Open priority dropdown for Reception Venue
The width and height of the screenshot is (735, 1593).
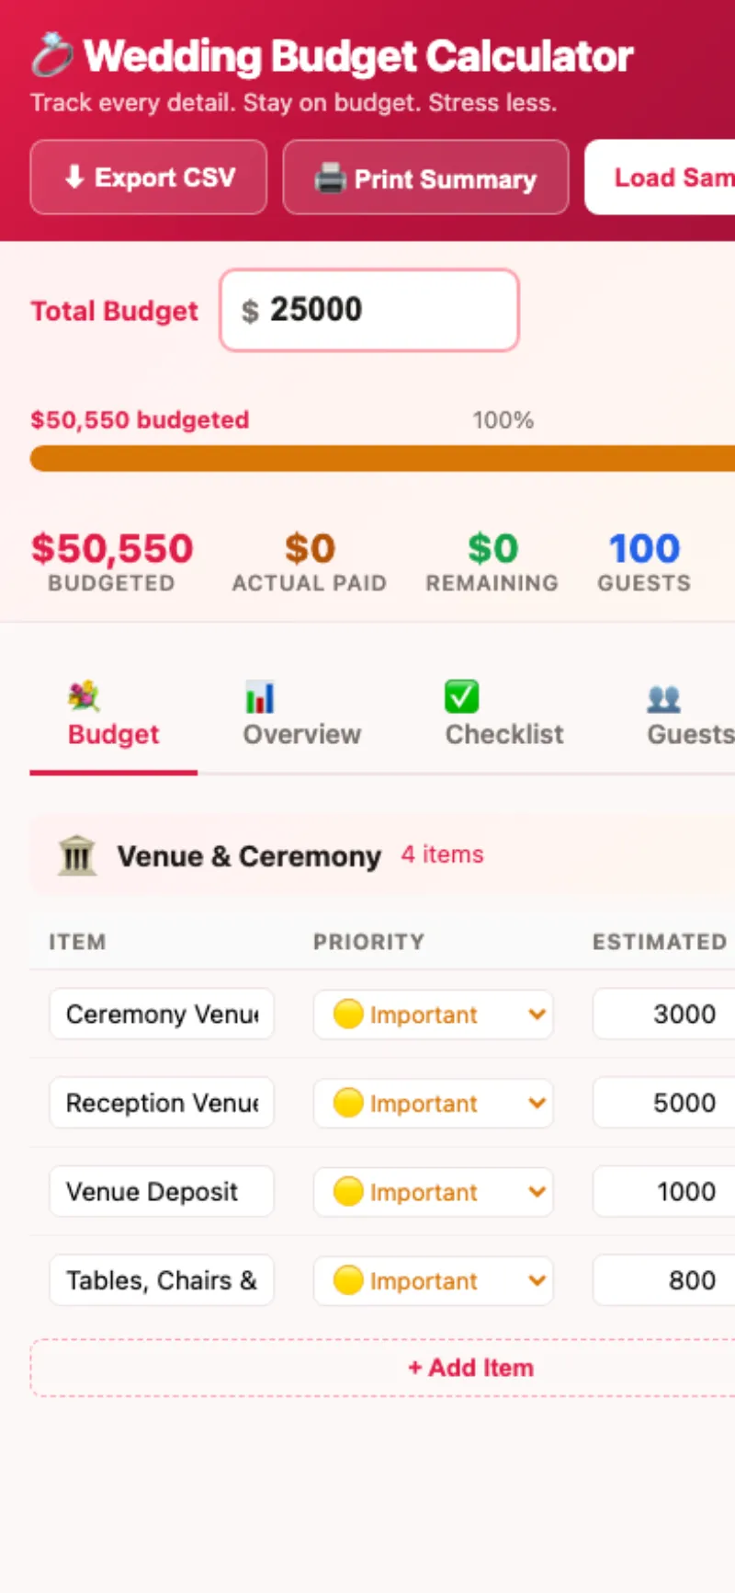[434, 1103]
